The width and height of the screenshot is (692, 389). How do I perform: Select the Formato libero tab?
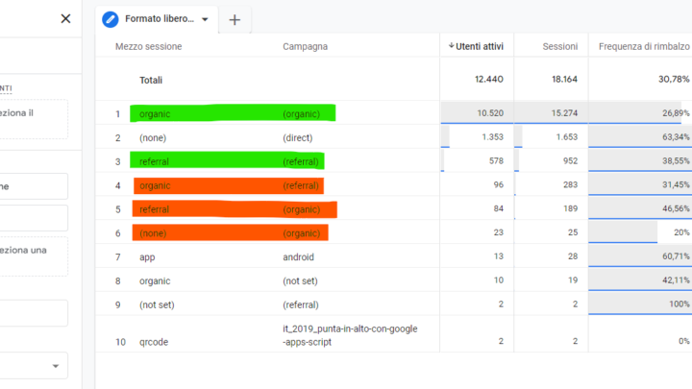159,19
